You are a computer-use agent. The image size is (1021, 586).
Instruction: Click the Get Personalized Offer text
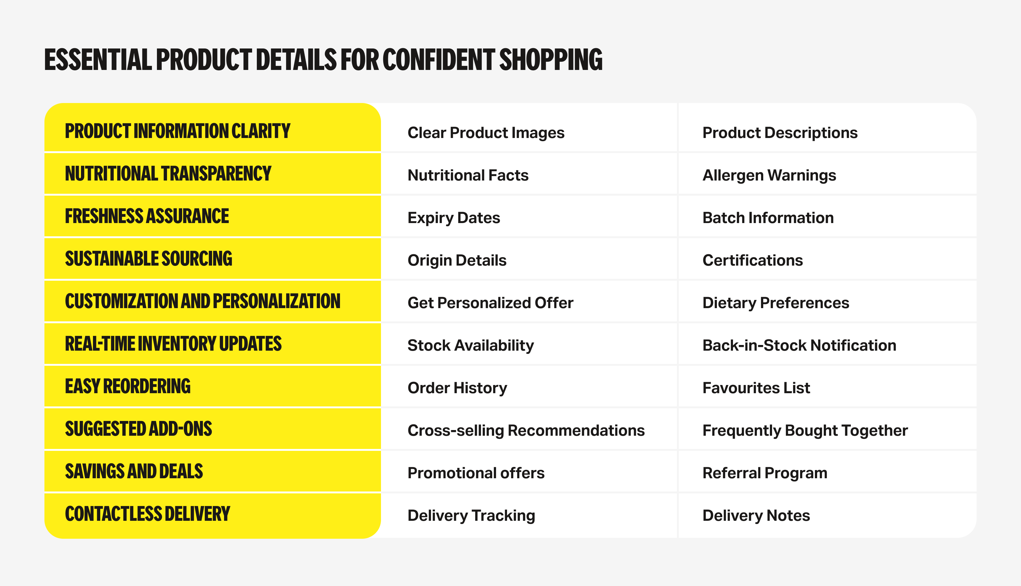pos(490,303)
